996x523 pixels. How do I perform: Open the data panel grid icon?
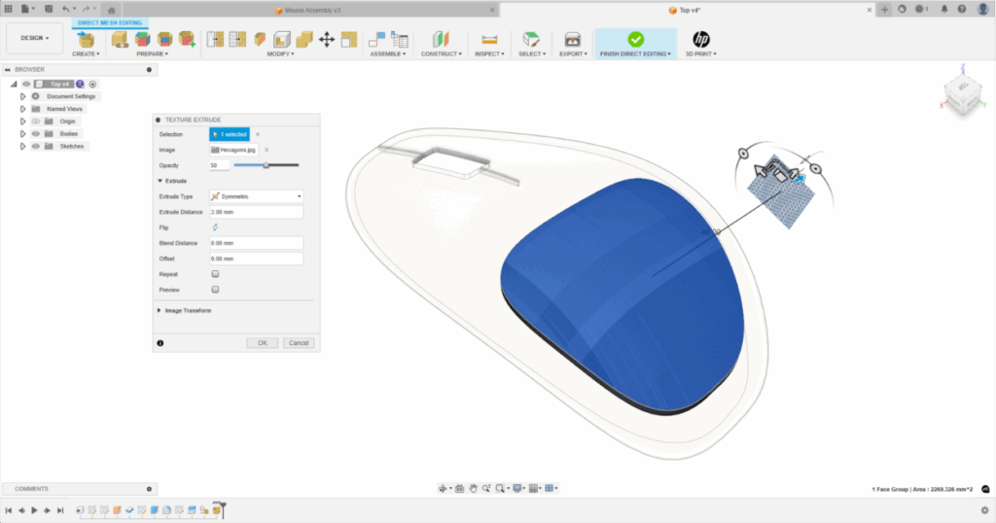pyautogui.click(x=8, y=9)
